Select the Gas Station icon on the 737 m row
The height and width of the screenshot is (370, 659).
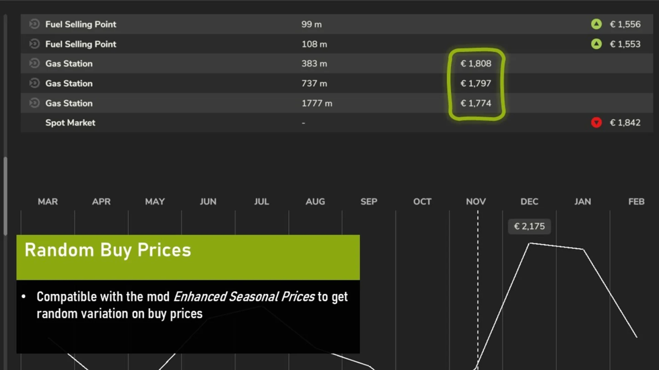pos(34,83)
